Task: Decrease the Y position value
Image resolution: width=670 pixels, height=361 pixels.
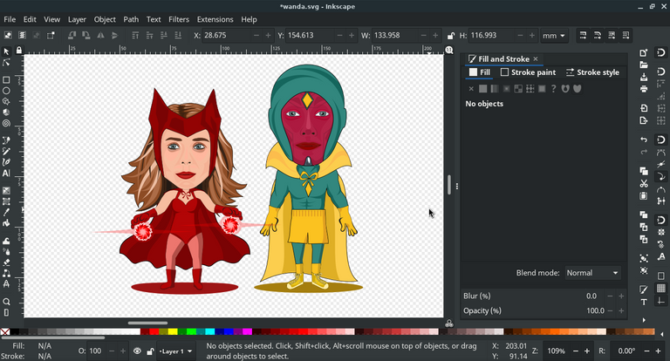Action: [x=339, y=36]
